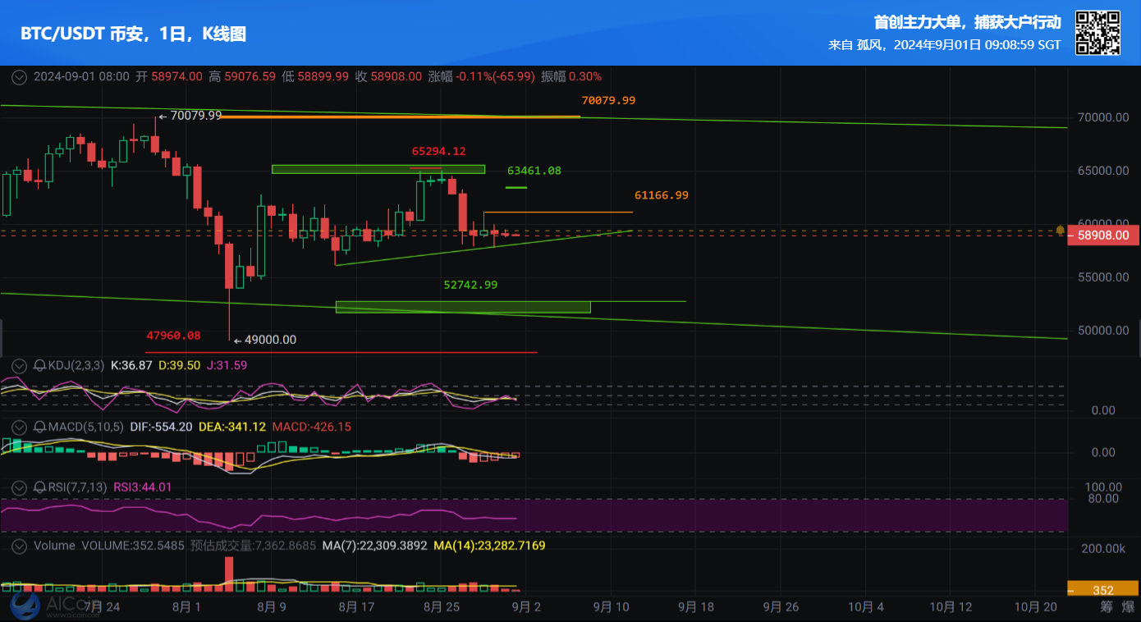Click the KDJ indicator alert bell
The image size is (1141, 622).
click(39, 365)
